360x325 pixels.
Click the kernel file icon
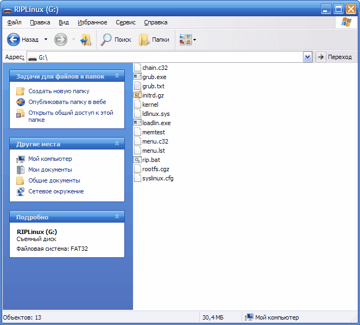(x=137, y=105)
